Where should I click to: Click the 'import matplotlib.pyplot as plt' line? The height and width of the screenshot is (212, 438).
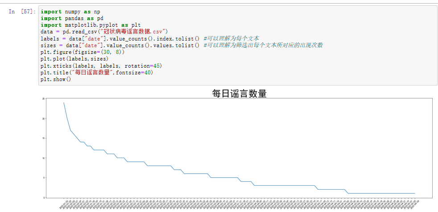(91, 25)
